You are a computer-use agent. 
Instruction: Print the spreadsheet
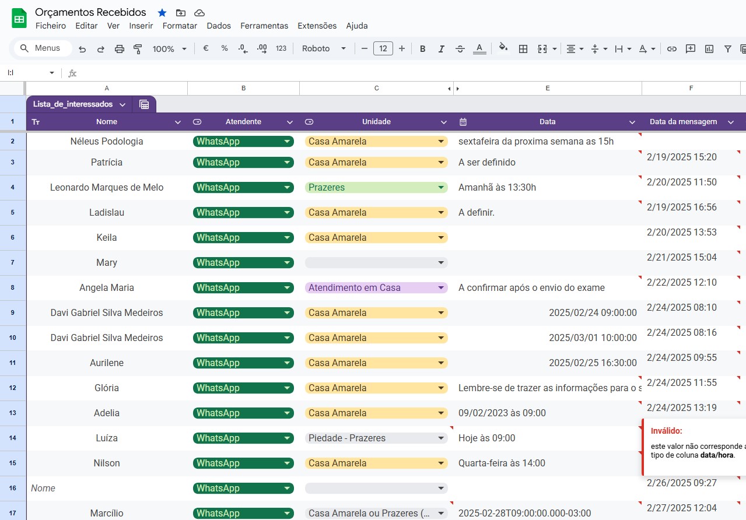click(x=120, y=49)
